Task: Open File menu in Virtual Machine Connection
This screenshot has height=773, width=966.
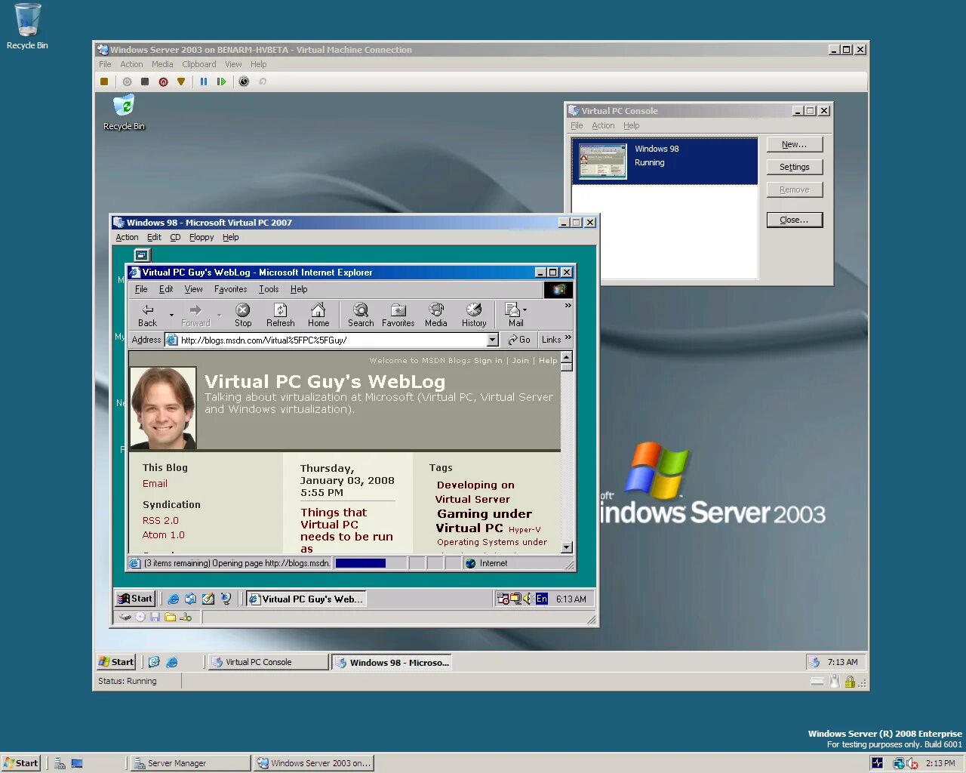Action: (105, 64)
